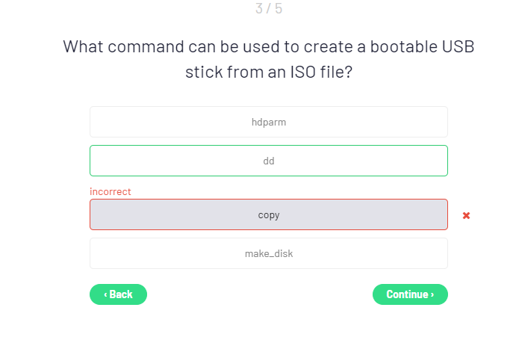Viewport: 516px width, 337px height.
Task: Click the red "incorrect" label
Action: (x=111, y=192)
